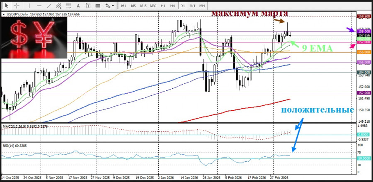Viewport: 373px width, 182px height.
Task: Enable the D1 daily timeframe
Action: 183,6
